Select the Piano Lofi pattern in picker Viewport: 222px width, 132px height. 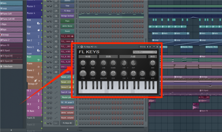tap(11, 14)
